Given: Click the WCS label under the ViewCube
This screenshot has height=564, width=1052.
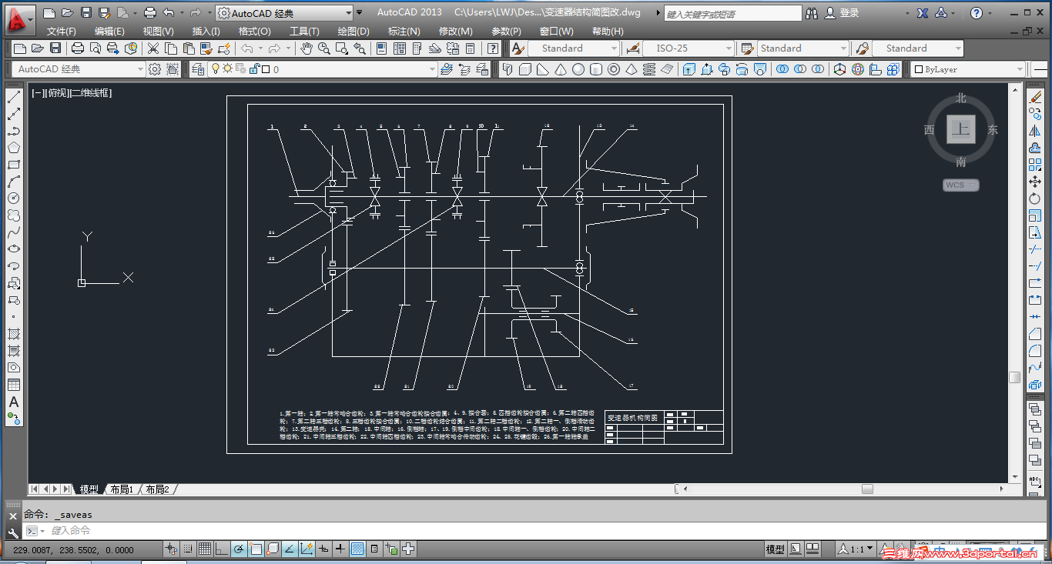Looking at the screenshot, I should [x=961, y=185].
